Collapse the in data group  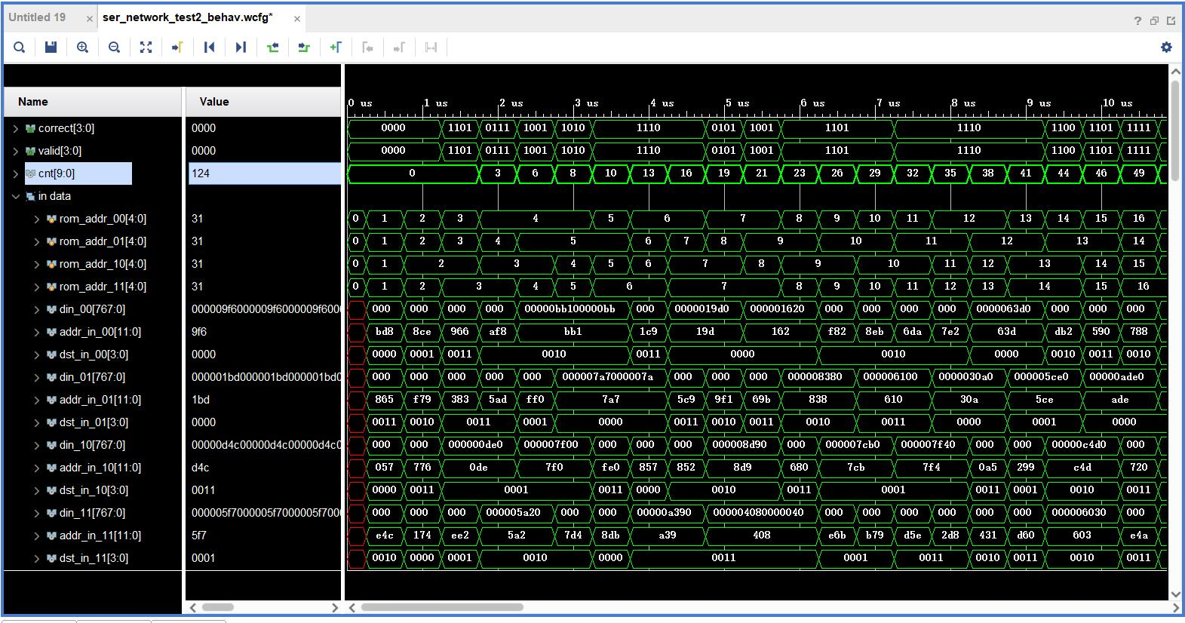click(x=15, y=196)
